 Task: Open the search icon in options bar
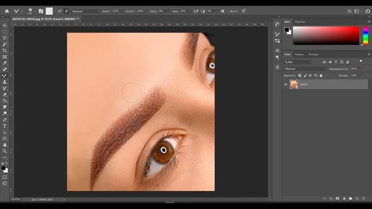[349, 11]
